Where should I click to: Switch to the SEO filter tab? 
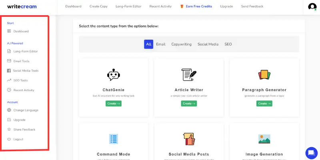tap(228, 44)
